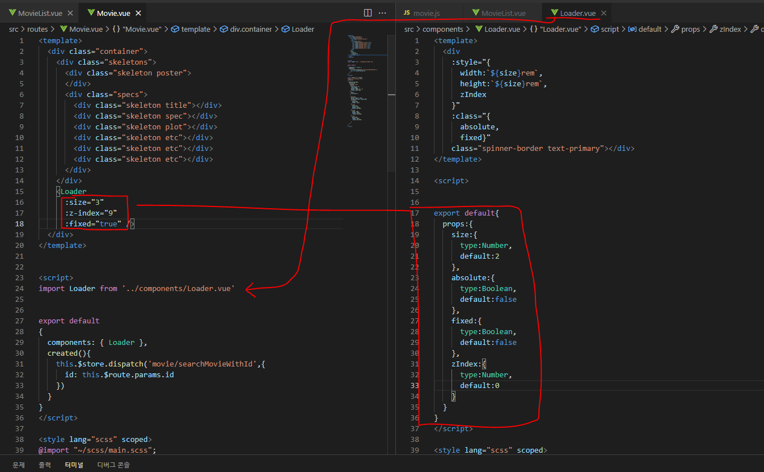Click the @import "~/scss/main.scss"; line

tap(97, 450)
